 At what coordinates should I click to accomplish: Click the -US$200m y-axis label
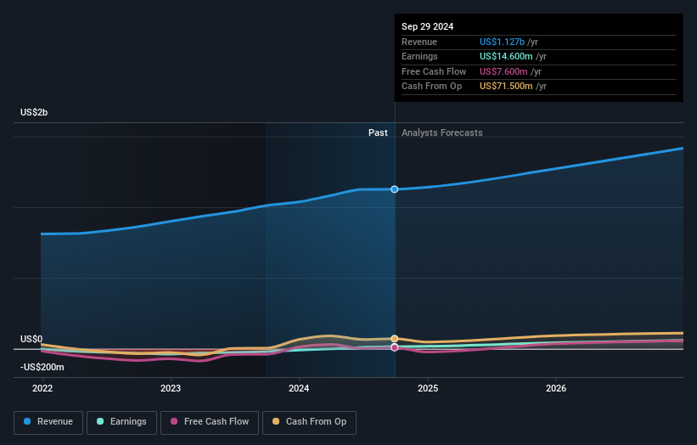click(x=42, y=367)
